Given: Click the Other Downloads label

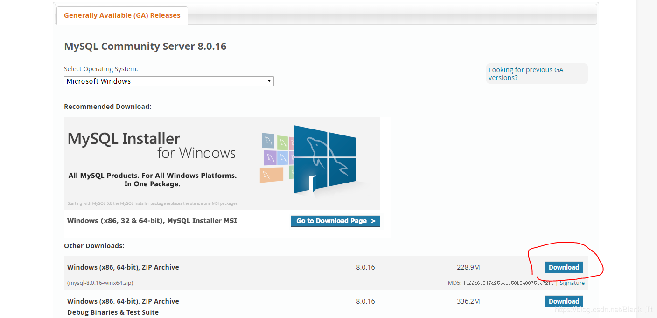Looking at the screenshot, I should pos(94,246).
